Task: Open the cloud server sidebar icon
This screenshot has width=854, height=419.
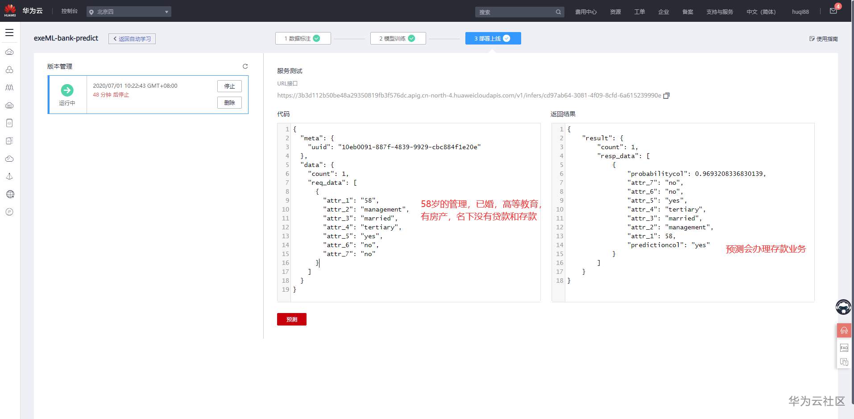Action: [9, 52]
